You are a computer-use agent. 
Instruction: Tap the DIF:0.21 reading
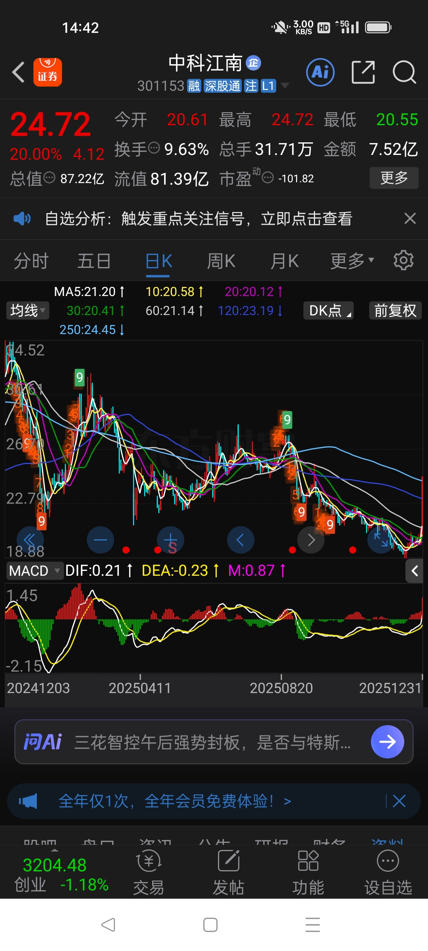tap(99, 571)
